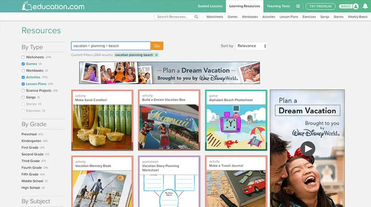Check the Worksheets type filter
The image size is (371, 207).
(x=23, y=57)
